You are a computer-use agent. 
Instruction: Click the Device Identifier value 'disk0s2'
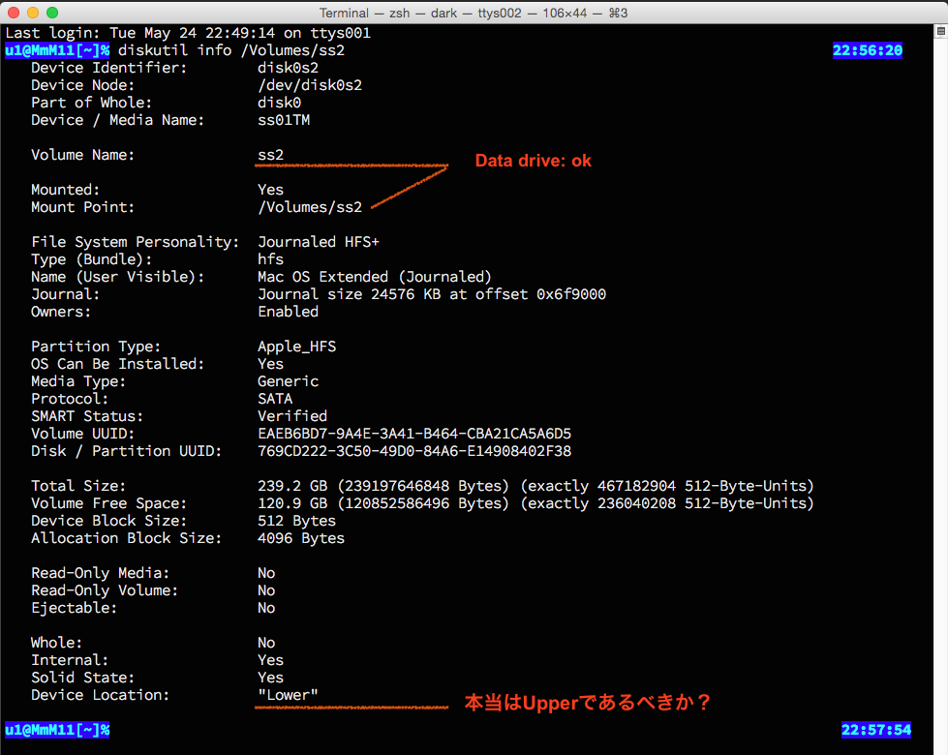[x=288, y=68]
